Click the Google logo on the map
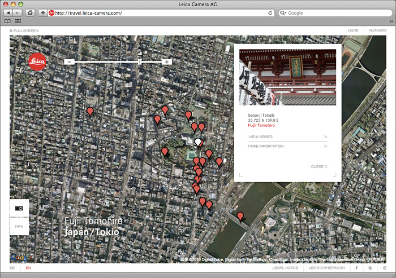 point(21,258)
